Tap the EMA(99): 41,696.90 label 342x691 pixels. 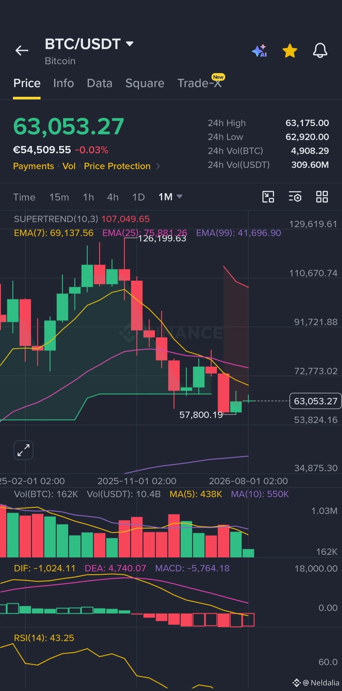pos(238,233)
